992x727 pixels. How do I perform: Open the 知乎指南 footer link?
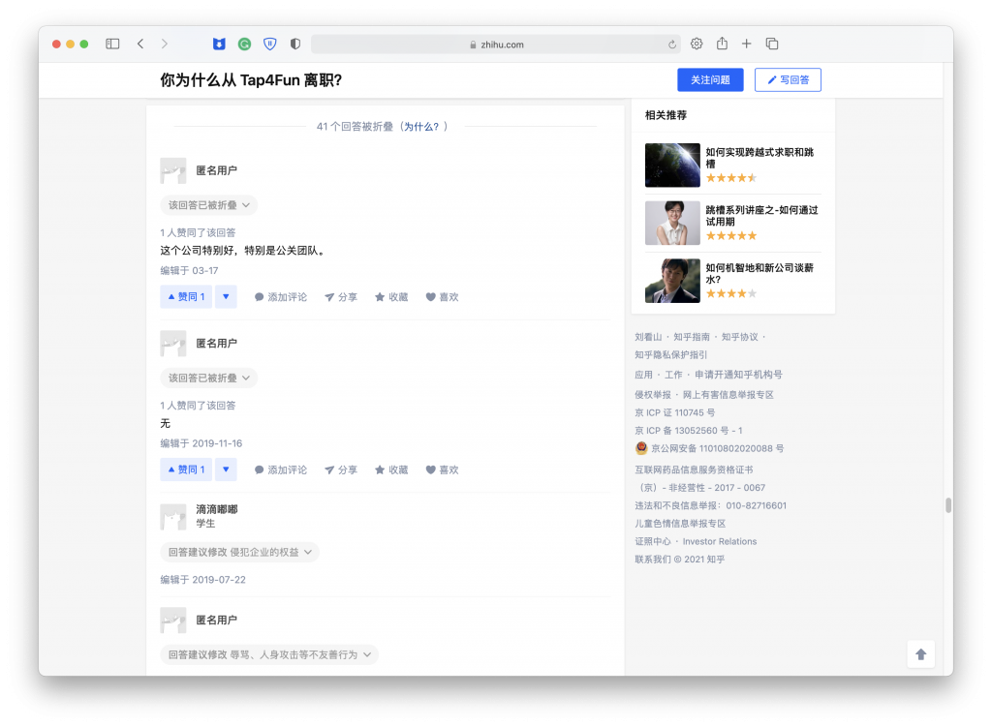point(692,337)
